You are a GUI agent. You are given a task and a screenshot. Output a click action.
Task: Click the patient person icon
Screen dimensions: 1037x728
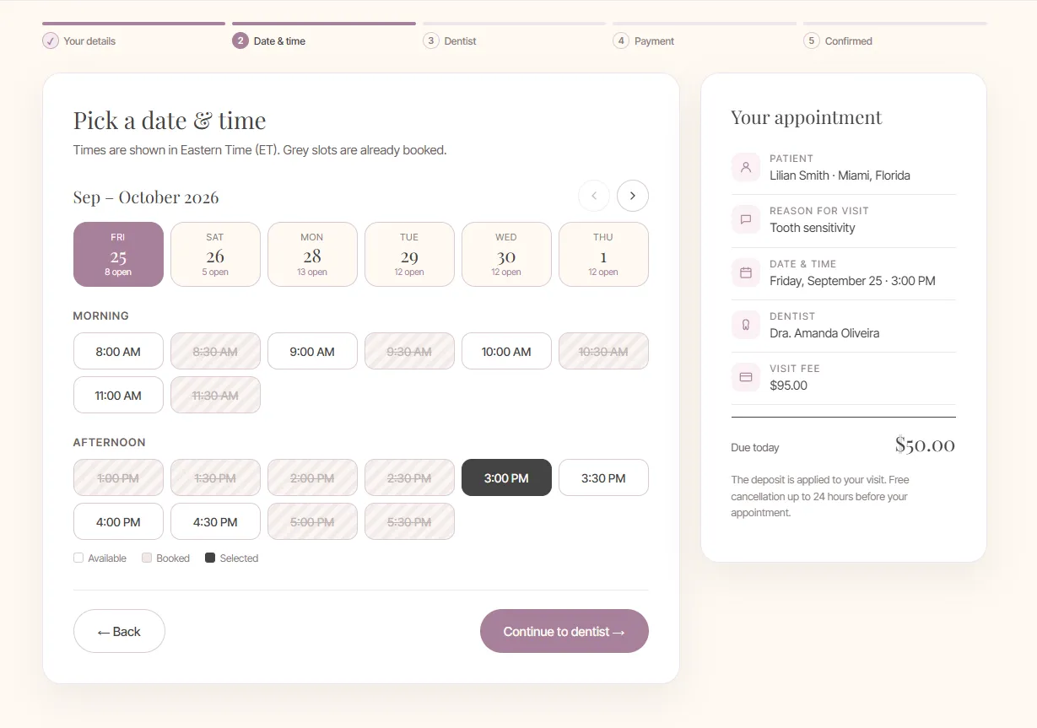(x=746, y=167)
